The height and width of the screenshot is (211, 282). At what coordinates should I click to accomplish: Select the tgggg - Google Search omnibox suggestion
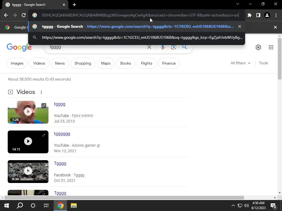(136, 26)
